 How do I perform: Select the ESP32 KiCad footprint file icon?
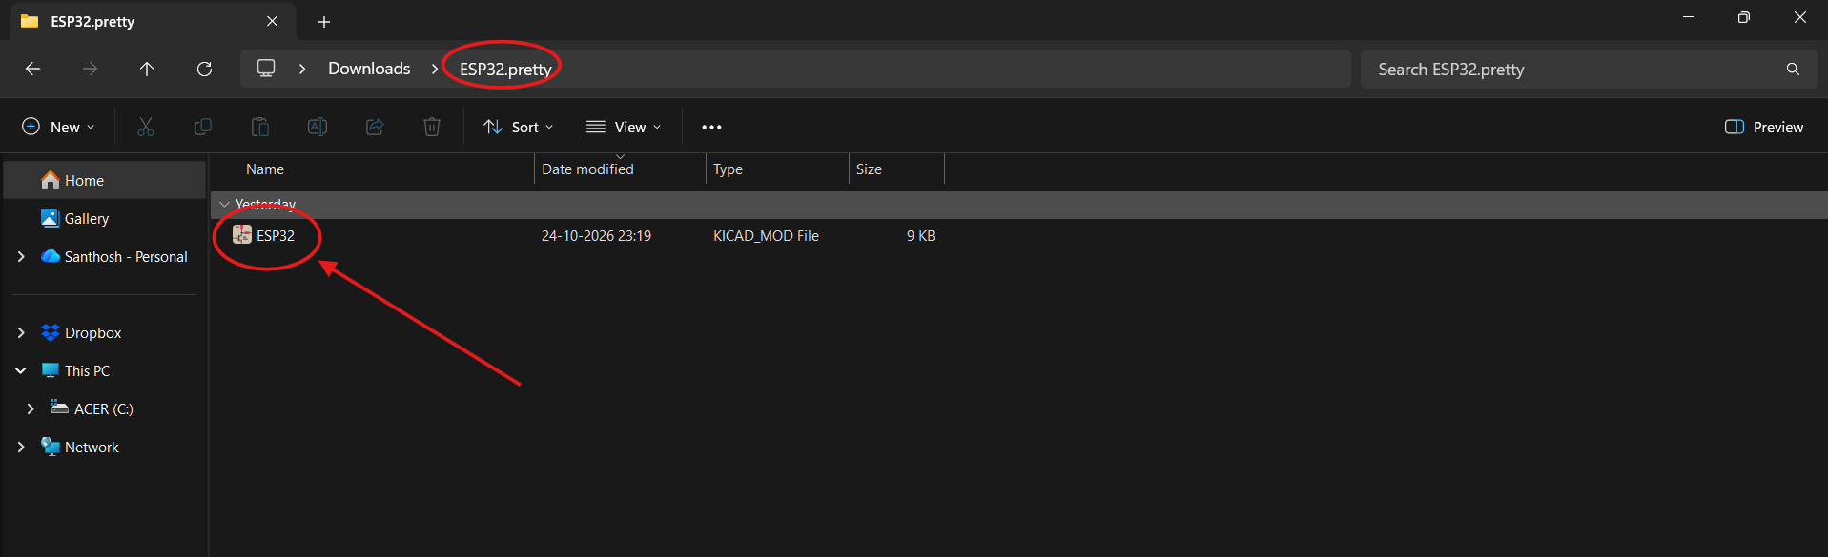pyautogui.click(x=242, y=235)
